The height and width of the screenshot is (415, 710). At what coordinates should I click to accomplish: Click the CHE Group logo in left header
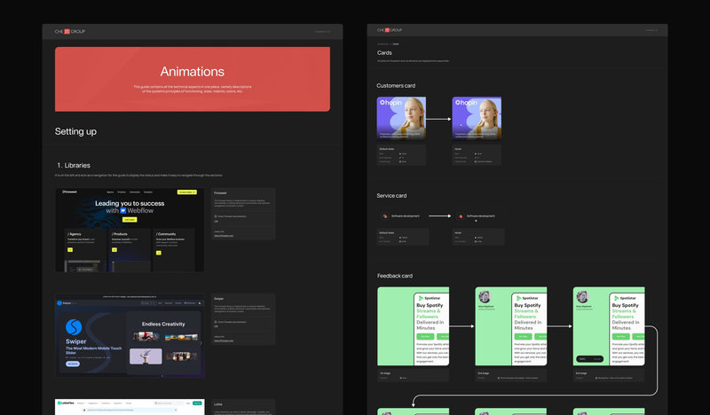(70, 32)
